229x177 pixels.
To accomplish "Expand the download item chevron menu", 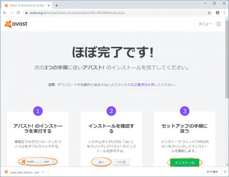I will point(43,172).
